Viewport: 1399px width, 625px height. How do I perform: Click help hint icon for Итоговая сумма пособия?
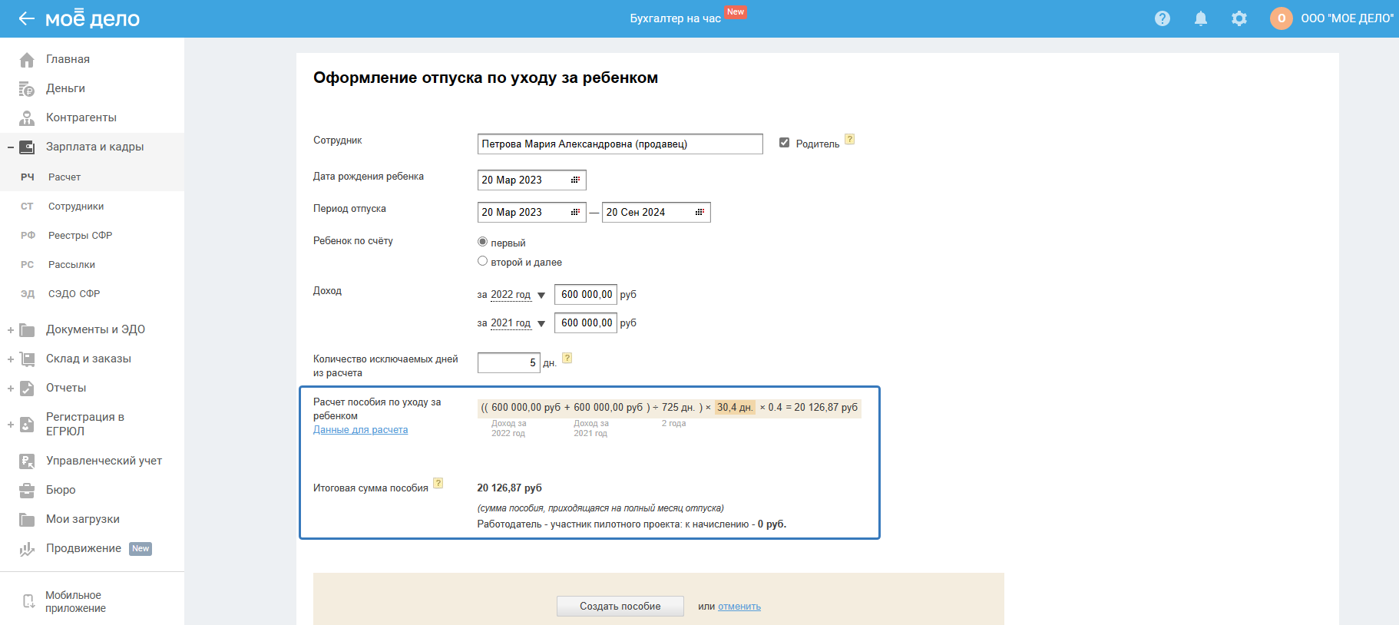pos(438,483)
